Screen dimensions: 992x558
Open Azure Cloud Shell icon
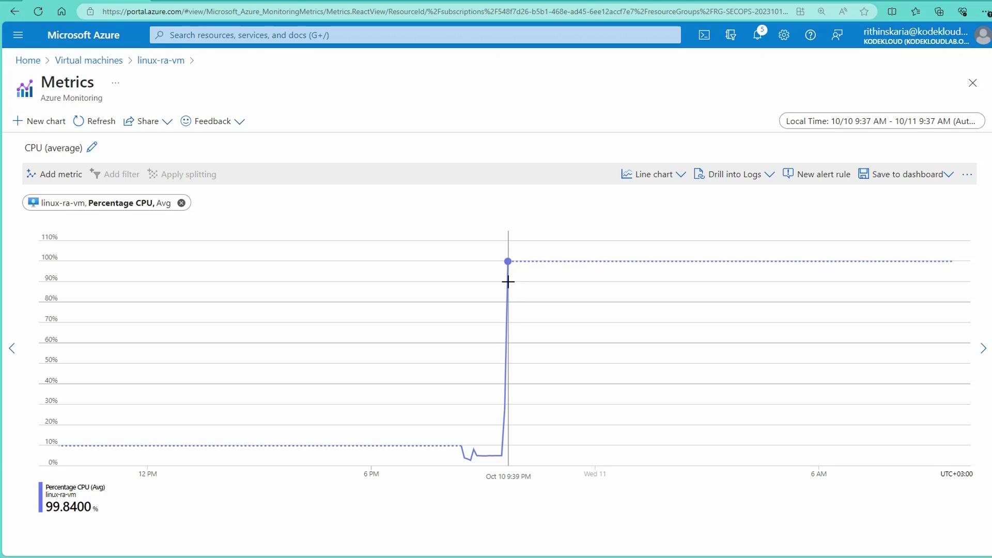click(x=704, y=35)
